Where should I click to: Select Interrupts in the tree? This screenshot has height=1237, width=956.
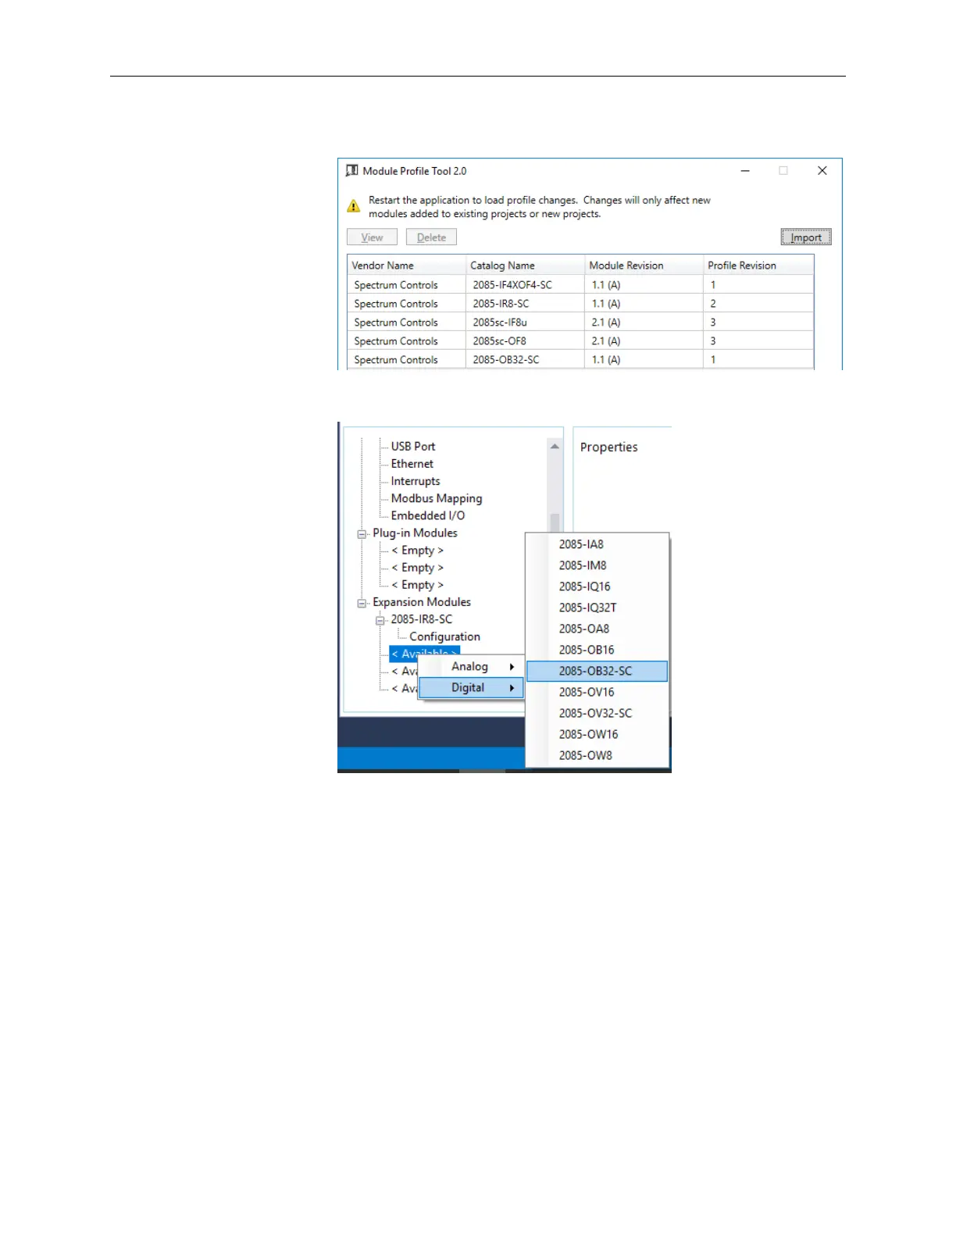tap(416, 481)
